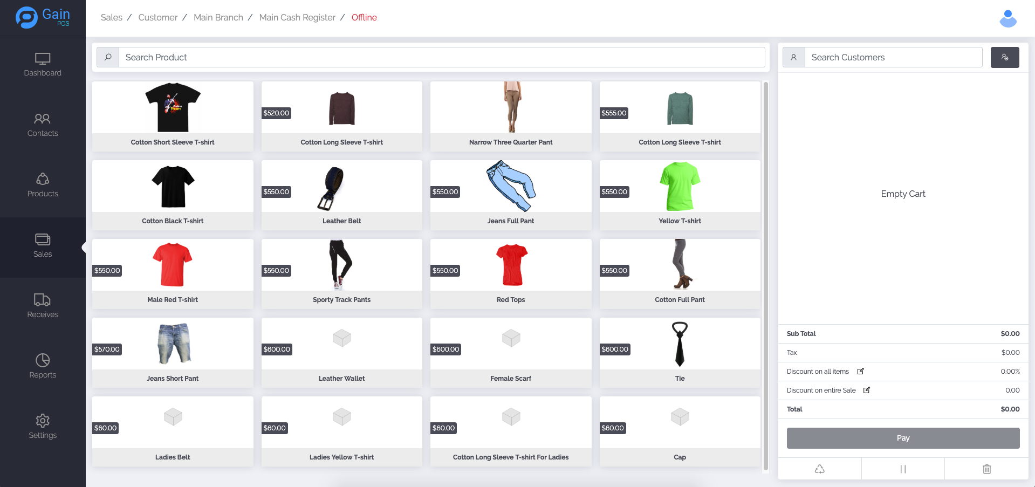Open the user profile avatar

pyautogui.click(x=1007, y=18)
